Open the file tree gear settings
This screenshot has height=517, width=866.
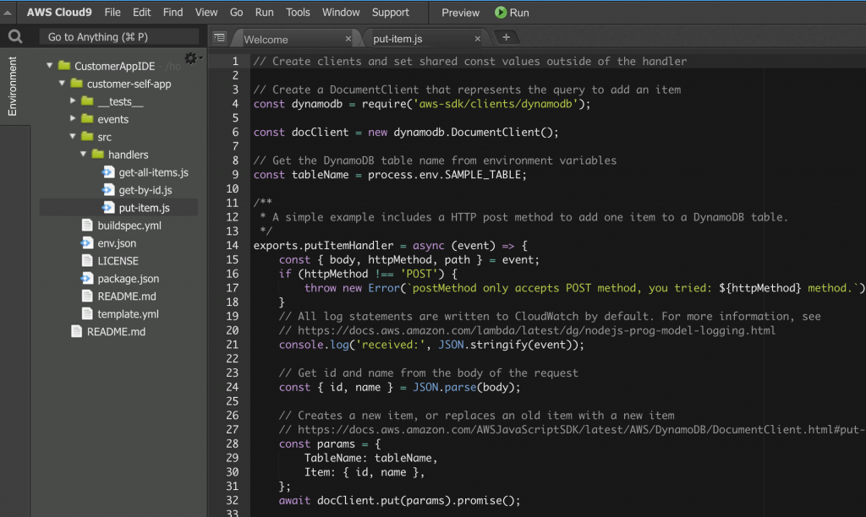click(190, 58)
